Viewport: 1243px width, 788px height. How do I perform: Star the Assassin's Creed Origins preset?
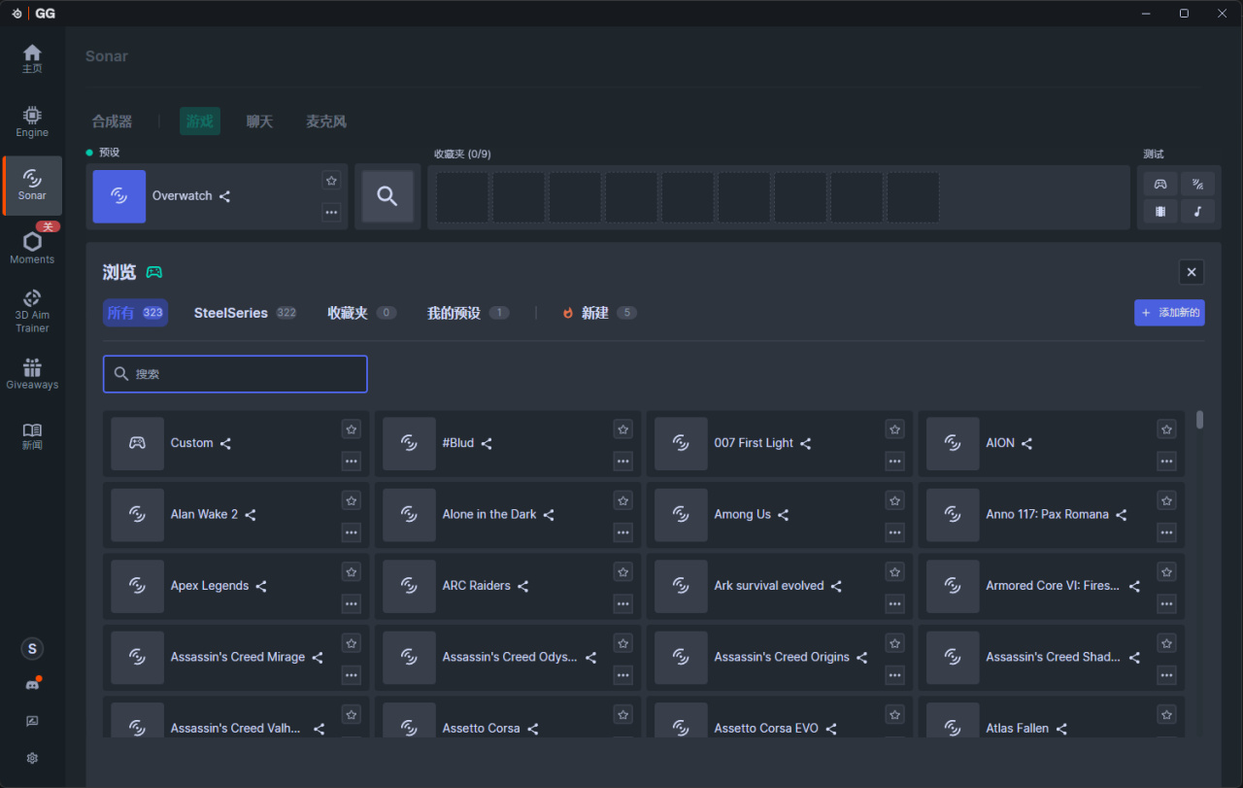[x=895, y=643]
